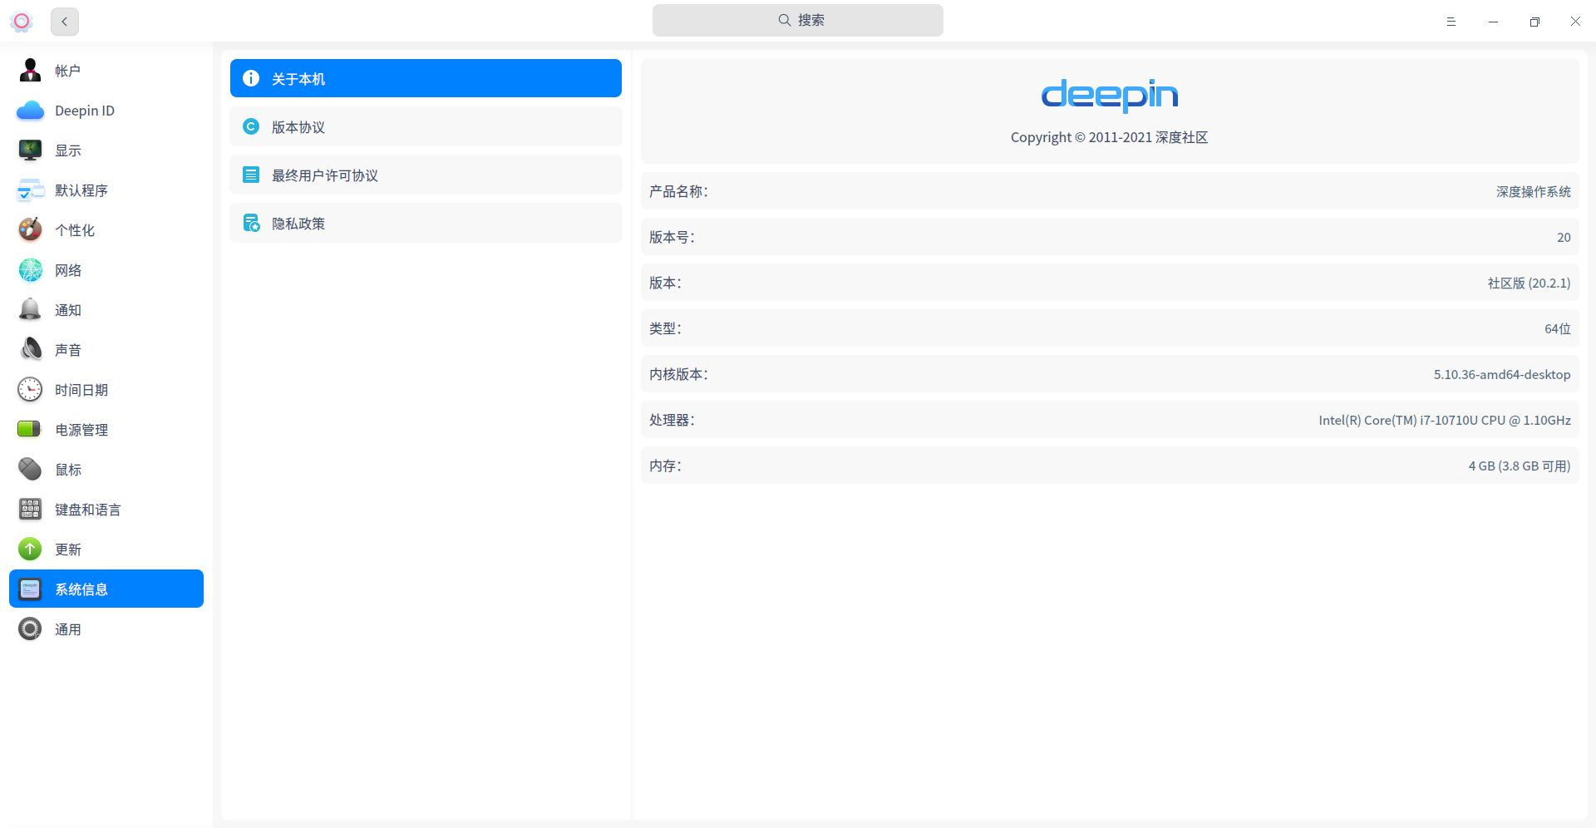Screen dimensions: 1596x828
Task: Click the Control Center app logo
Action: pos(22,21)
